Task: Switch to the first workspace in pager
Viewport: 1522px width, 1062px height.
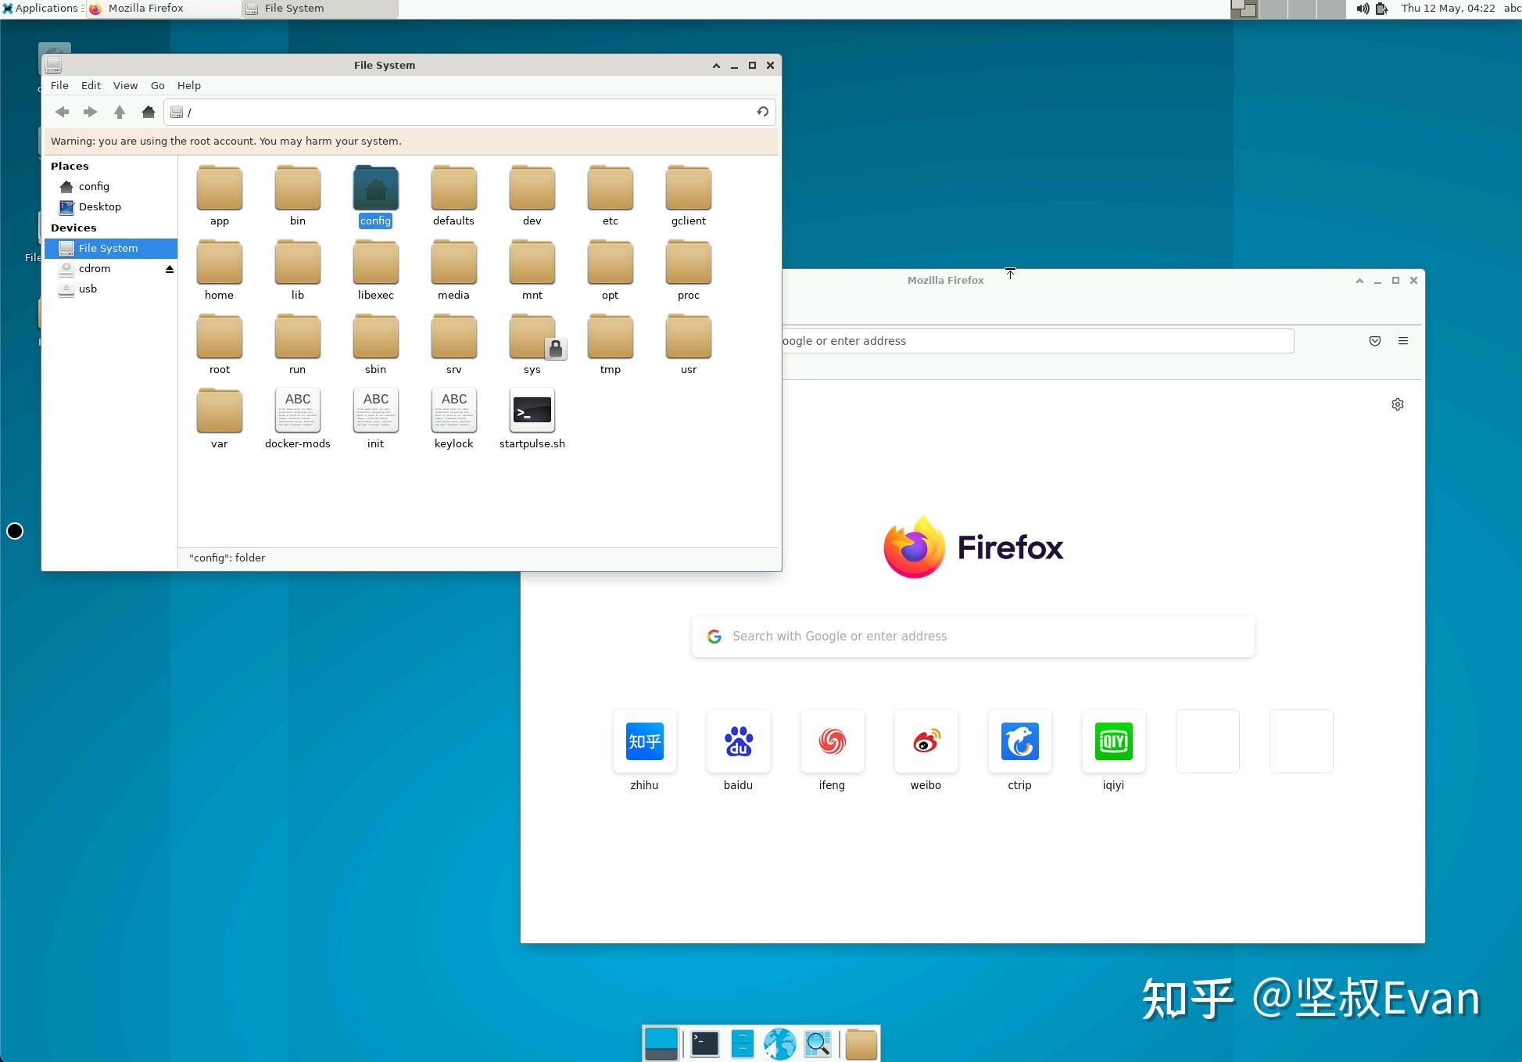Action: click(x=1244, y=9)
